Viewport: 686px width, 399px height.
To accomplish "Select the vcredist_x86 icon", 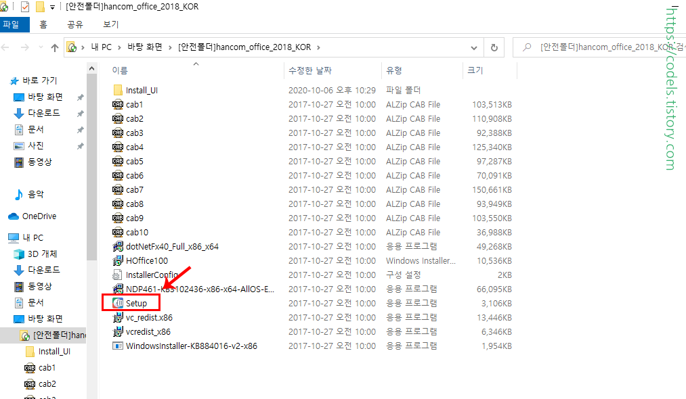I will coord(118,331).
